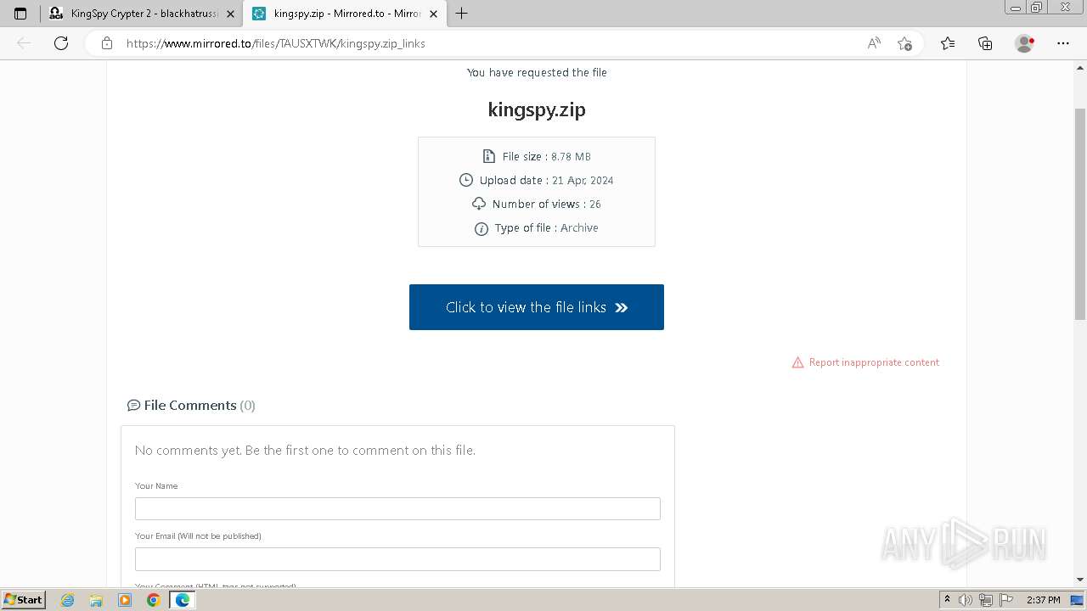Open Action Center flag icon

coord(1005,600)
